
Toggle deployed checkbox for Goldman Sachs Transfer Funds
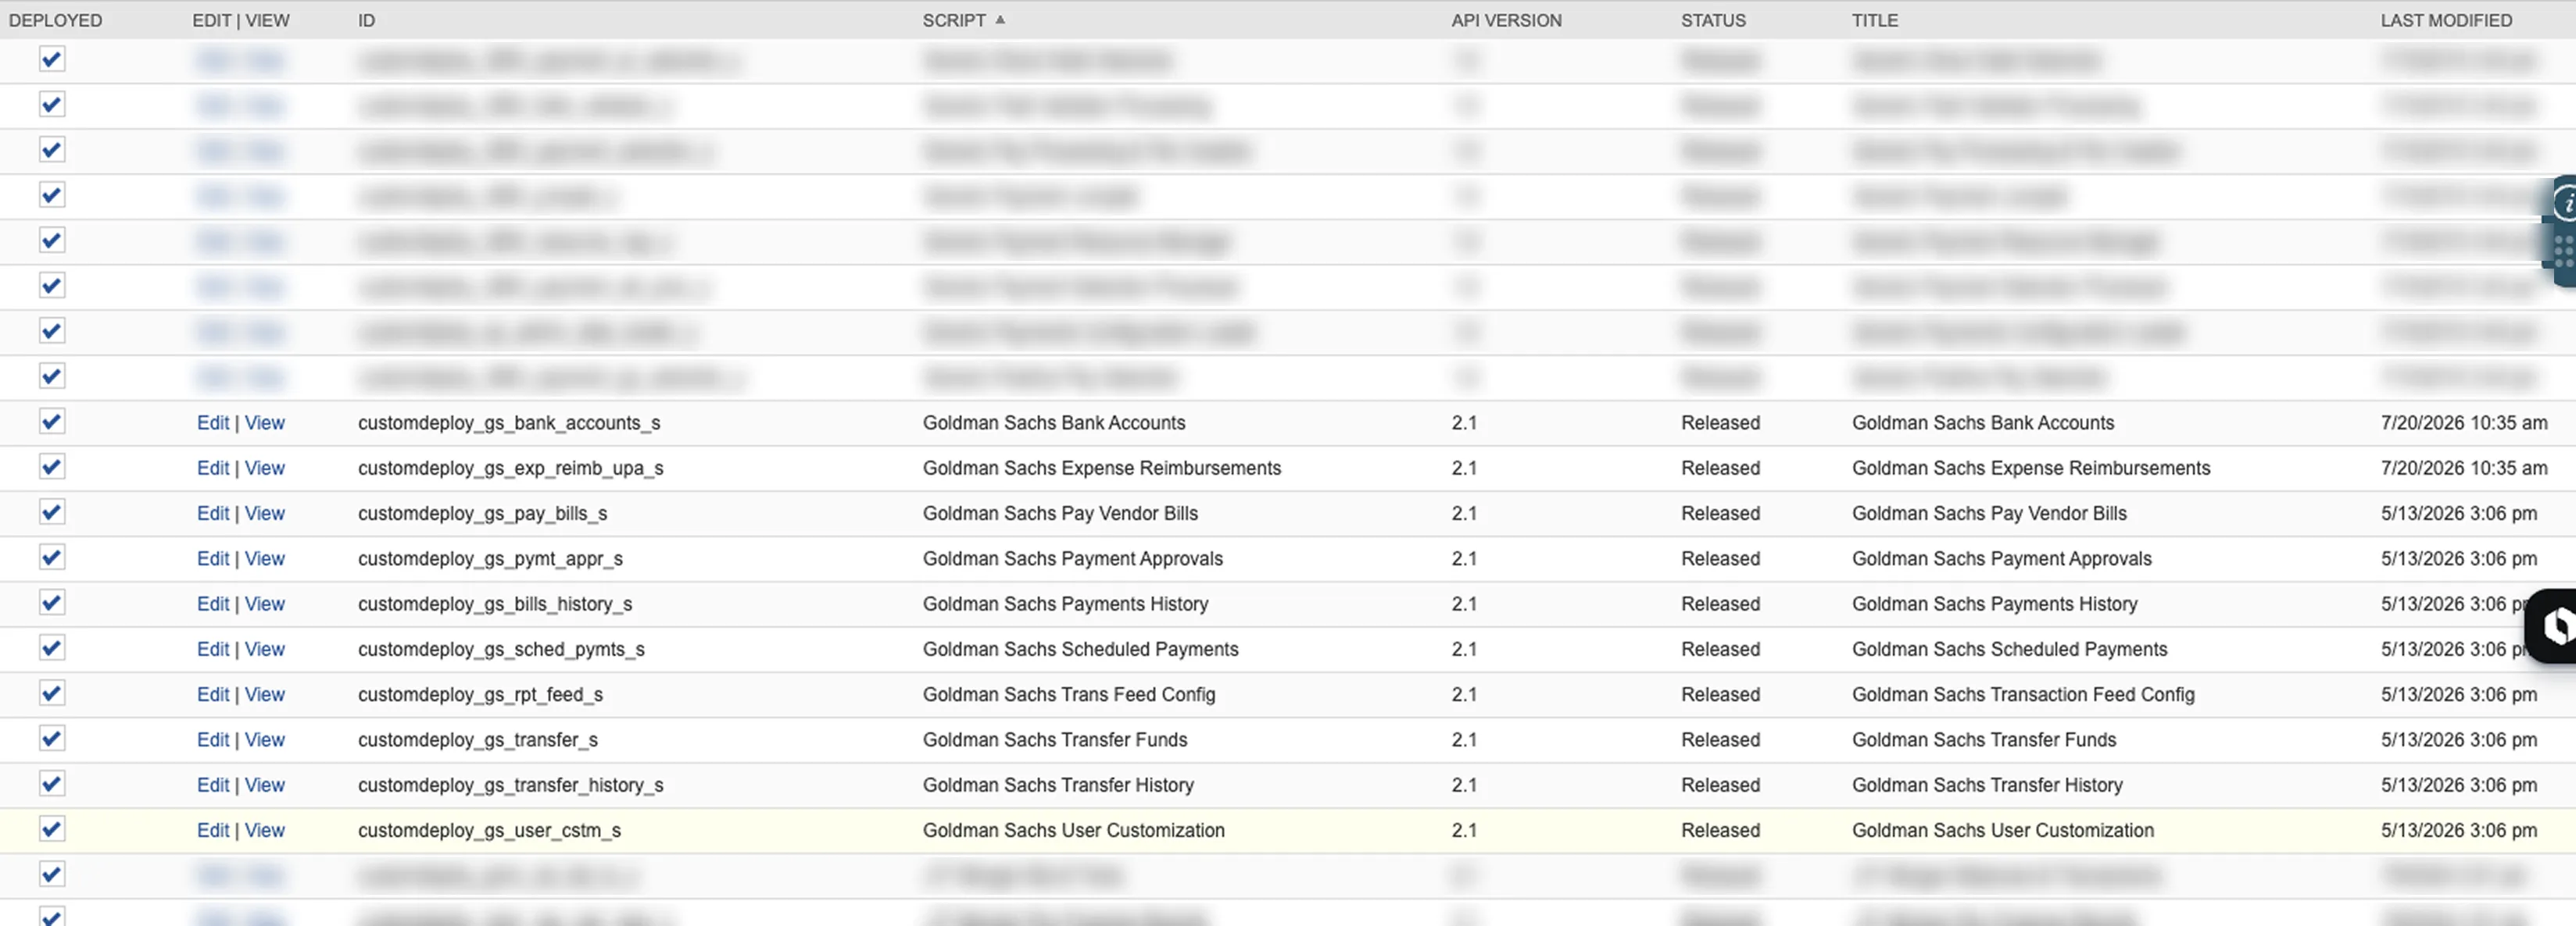click(x=52, y=738)
